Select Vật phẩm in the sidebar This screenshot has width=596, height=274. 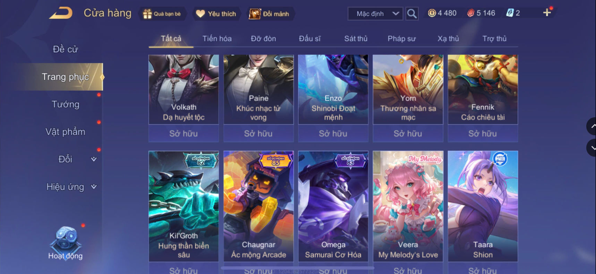pos(65,132)
